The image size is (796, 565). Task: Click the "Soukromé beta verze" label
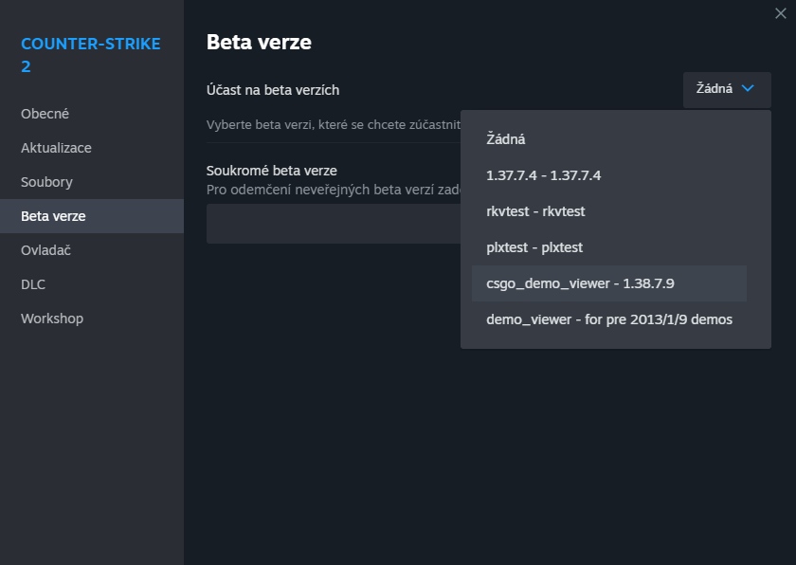pyautogui.click(x=270, y=170)
